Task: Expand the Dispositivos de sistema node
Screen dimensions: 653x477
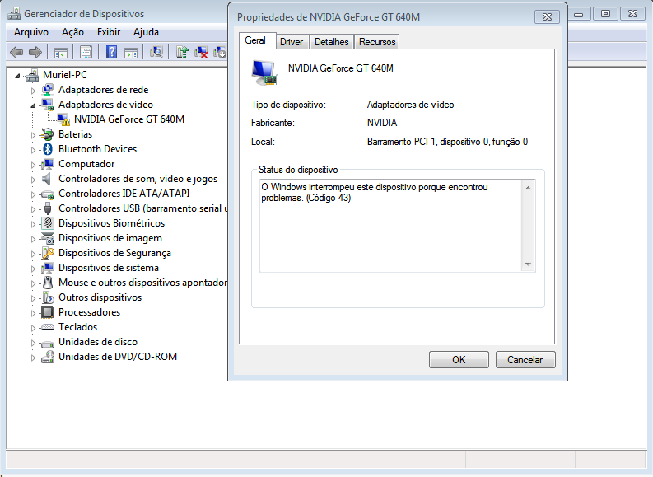Action: (x=33, y=269)
